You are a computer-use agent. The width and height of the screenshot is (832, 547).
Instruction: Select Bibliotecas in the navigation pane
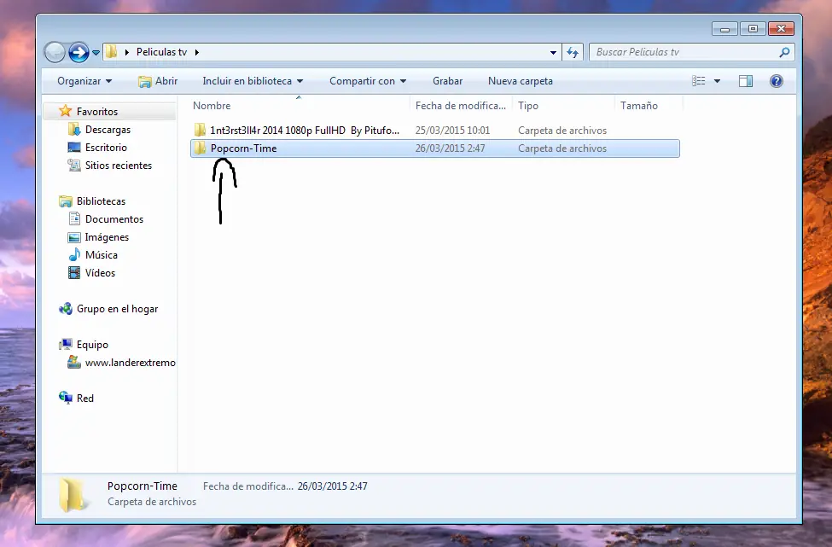click(x=101, y=201)
